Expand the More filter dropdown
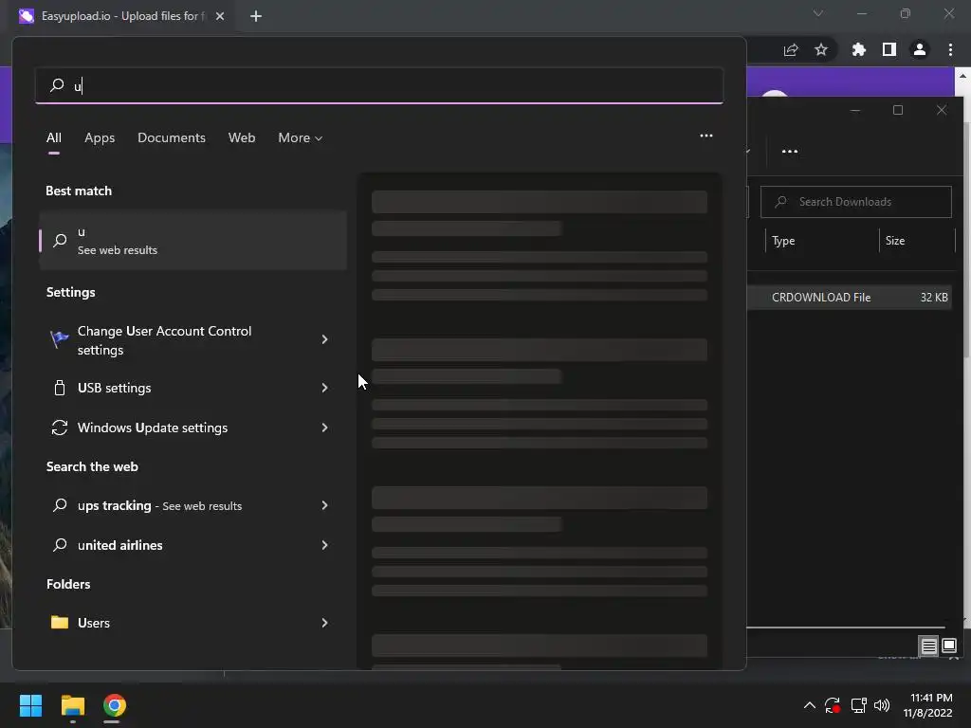The width and height of the screenshot is (971, 728). point(301,137)
